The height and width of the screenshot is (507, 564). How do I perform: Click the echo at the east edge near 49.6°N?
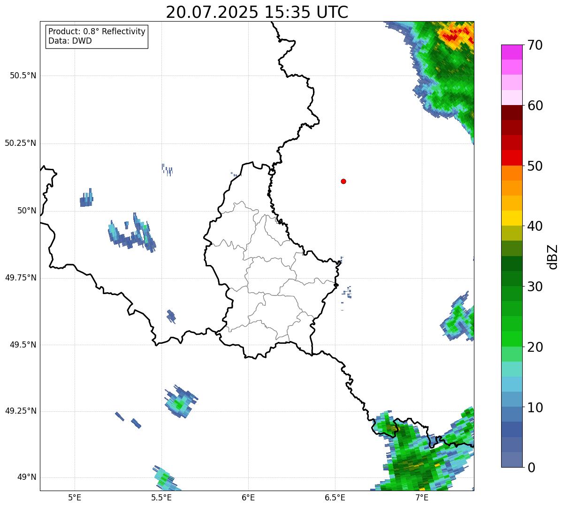458,317
